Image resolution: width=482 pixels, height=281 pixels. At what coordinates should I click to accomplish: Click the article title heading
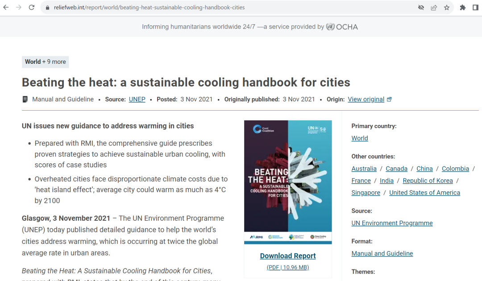pos(186,83)
